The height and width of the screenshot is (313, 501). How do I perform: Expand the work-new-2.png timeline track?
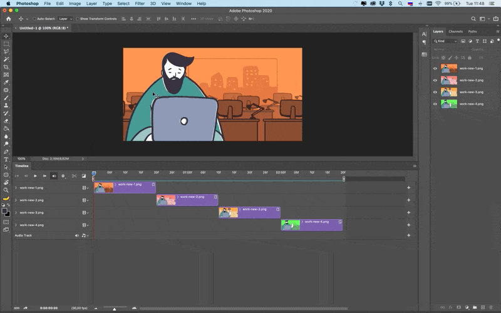click(16, 200)
